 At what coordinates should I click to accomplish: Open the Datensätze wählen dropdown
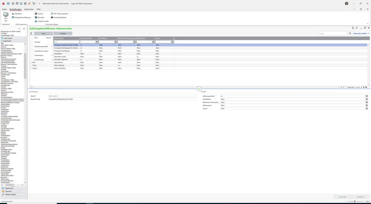click(361, 33)
